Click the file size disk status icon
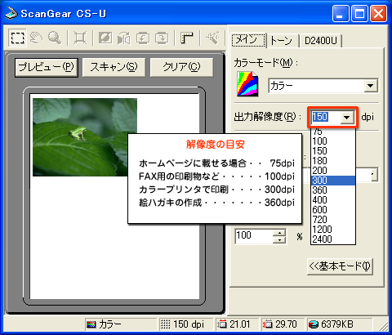Viewport: 392px width, 335px height. [x=314, y=324]
